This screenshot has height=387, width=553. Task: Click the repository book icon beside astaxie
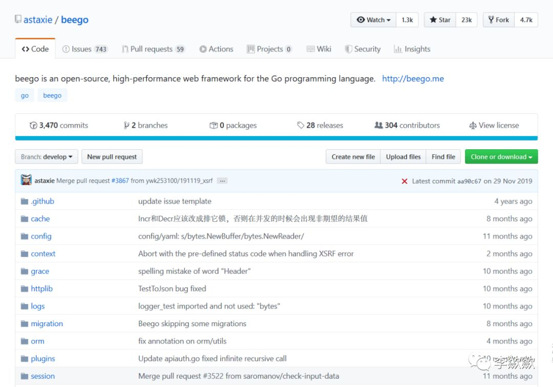tap(18, 19)
